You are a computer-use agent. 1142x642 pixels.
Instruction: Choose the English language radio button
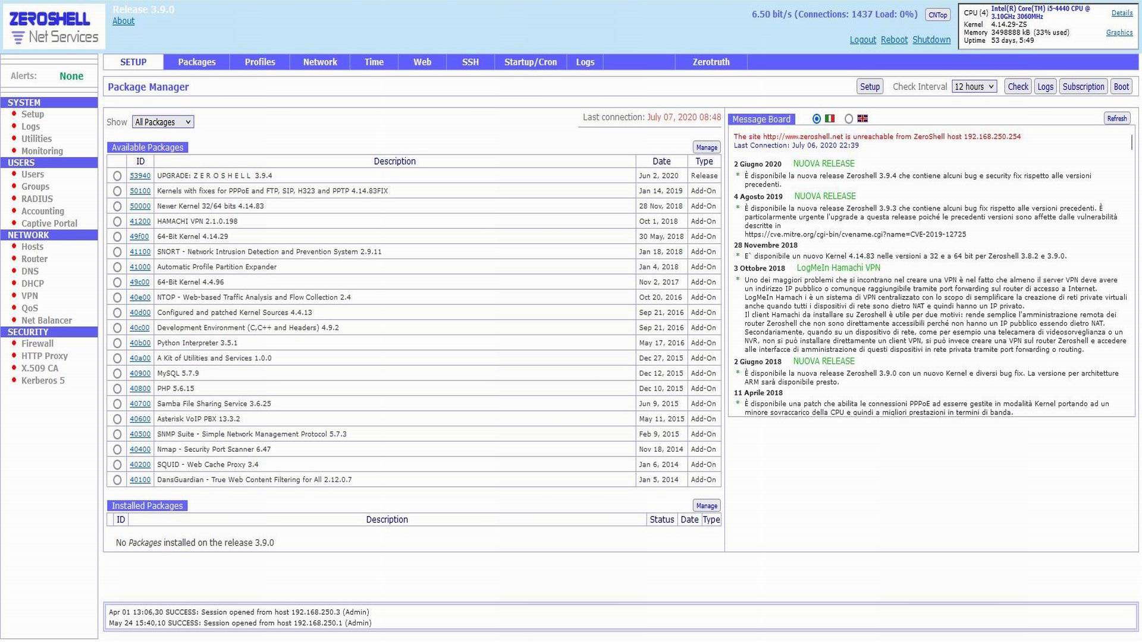(x=849, y=119)
